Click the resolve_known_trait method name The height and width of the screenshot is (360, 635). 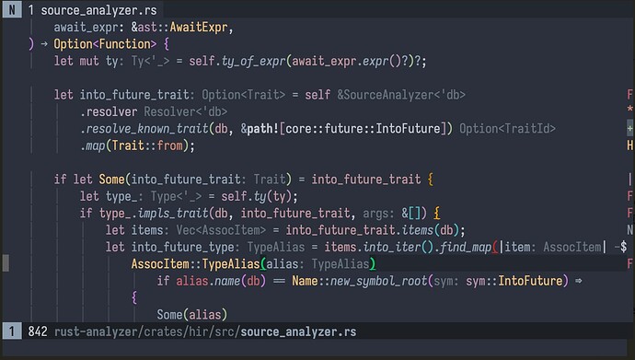(x=147, y=129)
